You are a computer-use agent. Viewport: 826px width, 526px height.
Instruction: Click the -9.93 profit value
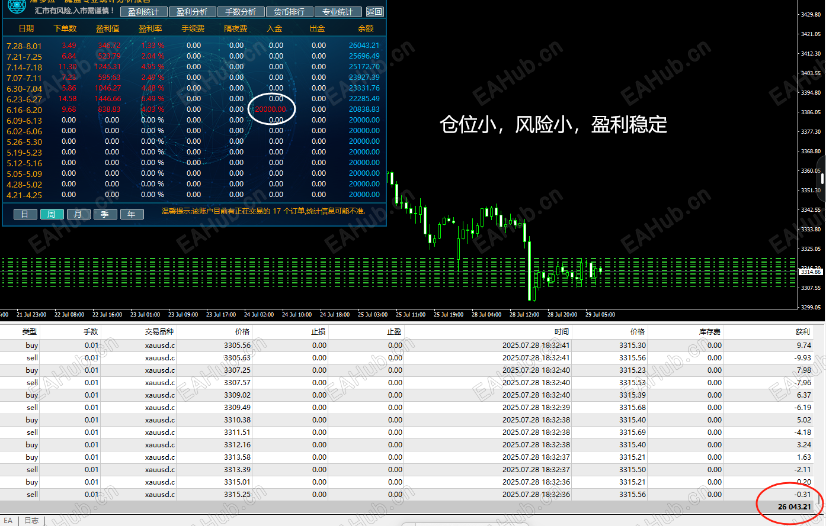[803, 358]
